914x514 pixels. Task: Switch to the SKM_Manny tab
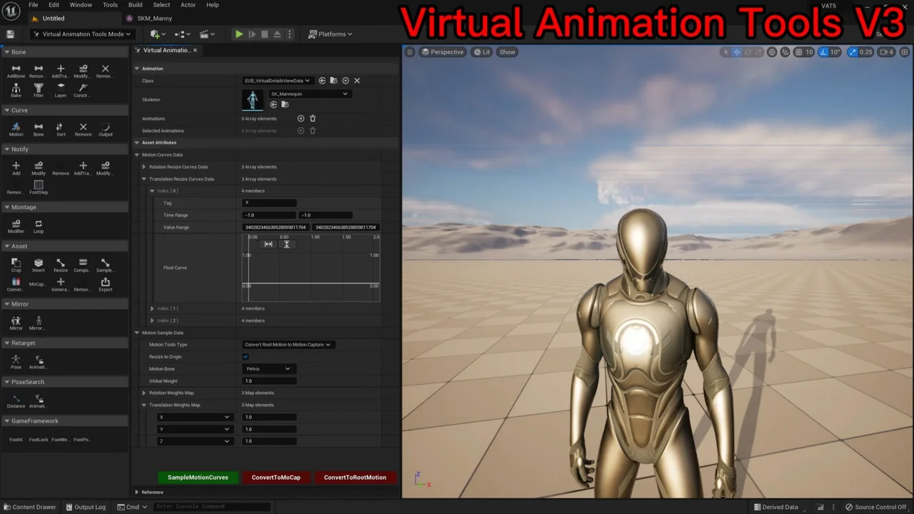(154, 19)
